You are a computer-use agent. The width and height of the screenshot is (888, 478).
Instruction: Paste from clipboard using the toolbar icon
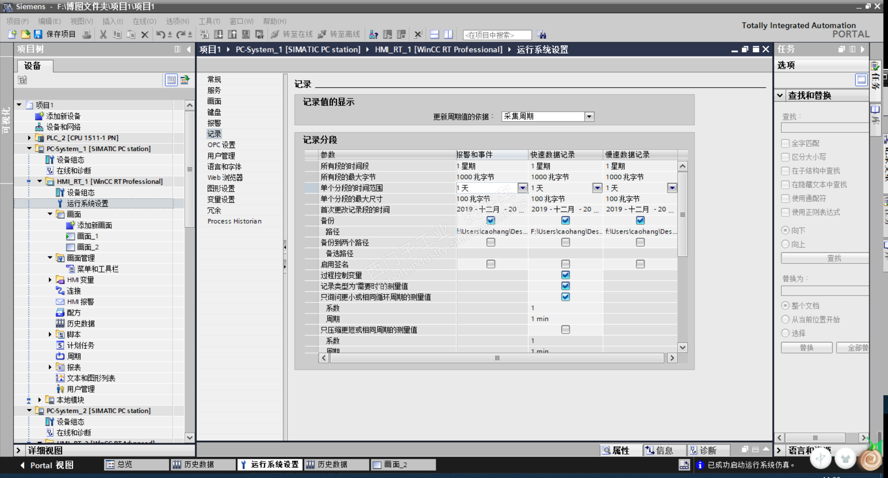pyautogui.click(x=131, y=34)
